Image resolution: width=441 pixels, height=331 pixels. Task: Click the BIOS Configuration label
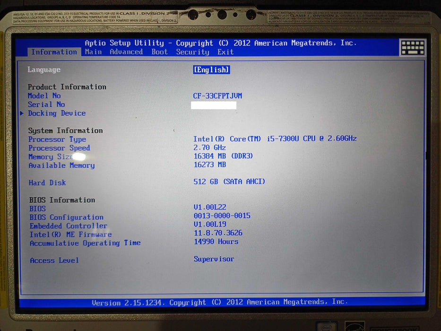(x=66, y=218)
